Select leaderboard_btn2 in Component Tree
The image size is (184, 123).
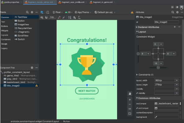[20, 82]
